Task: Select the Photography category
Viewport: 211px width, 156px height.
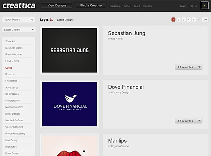Action: 13,101
